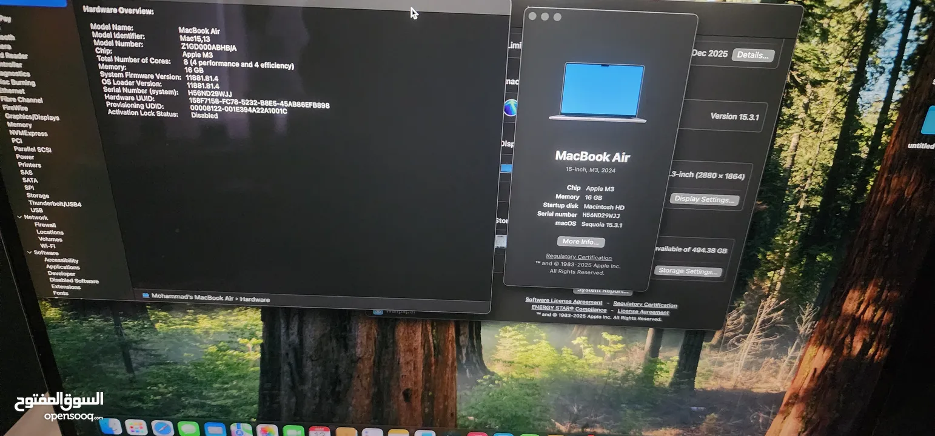Click model number Z1GD000ABHB/A

[209, 47]
